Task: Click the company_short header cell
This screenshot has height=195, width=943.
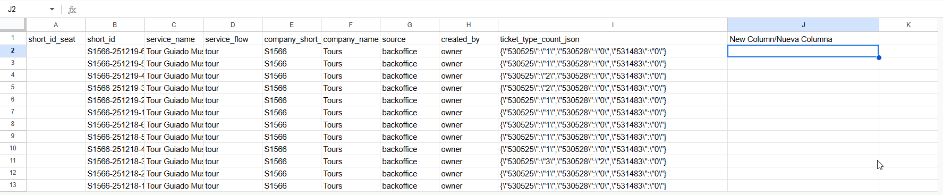Action: pyautogui.click(x=292, y=39)
